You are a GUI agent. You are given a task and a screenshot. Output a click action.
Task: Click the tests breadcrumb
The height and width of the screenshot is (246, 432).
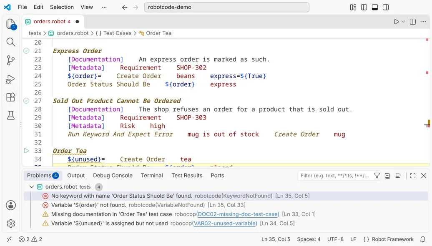pyautogui.click(x=35, y=33)
